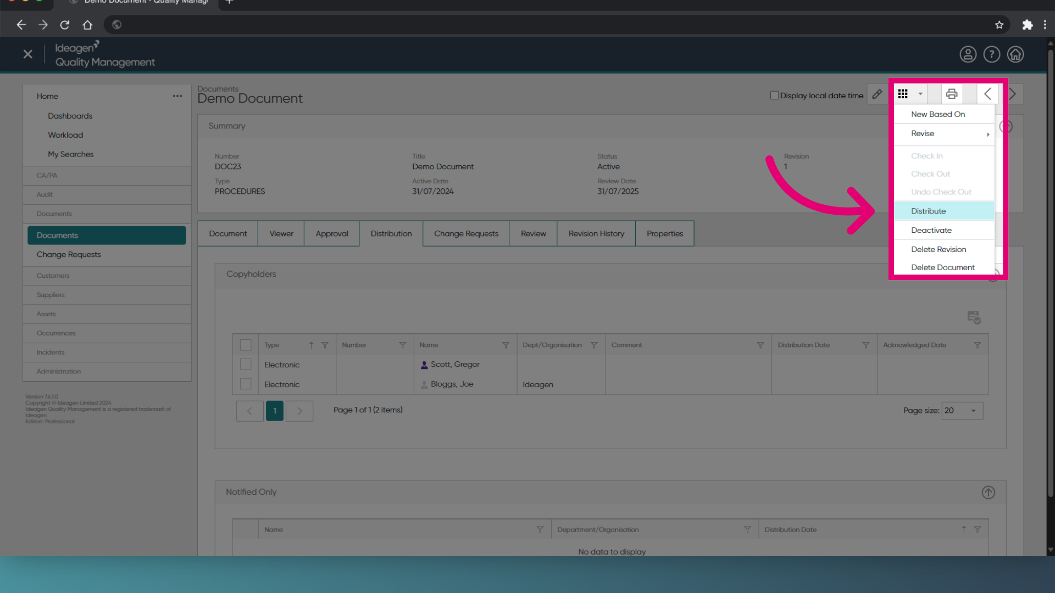Open the dropdown arrow beside the grid icon
Viewport: 1055px width, 593px height.
coord(920,94)
